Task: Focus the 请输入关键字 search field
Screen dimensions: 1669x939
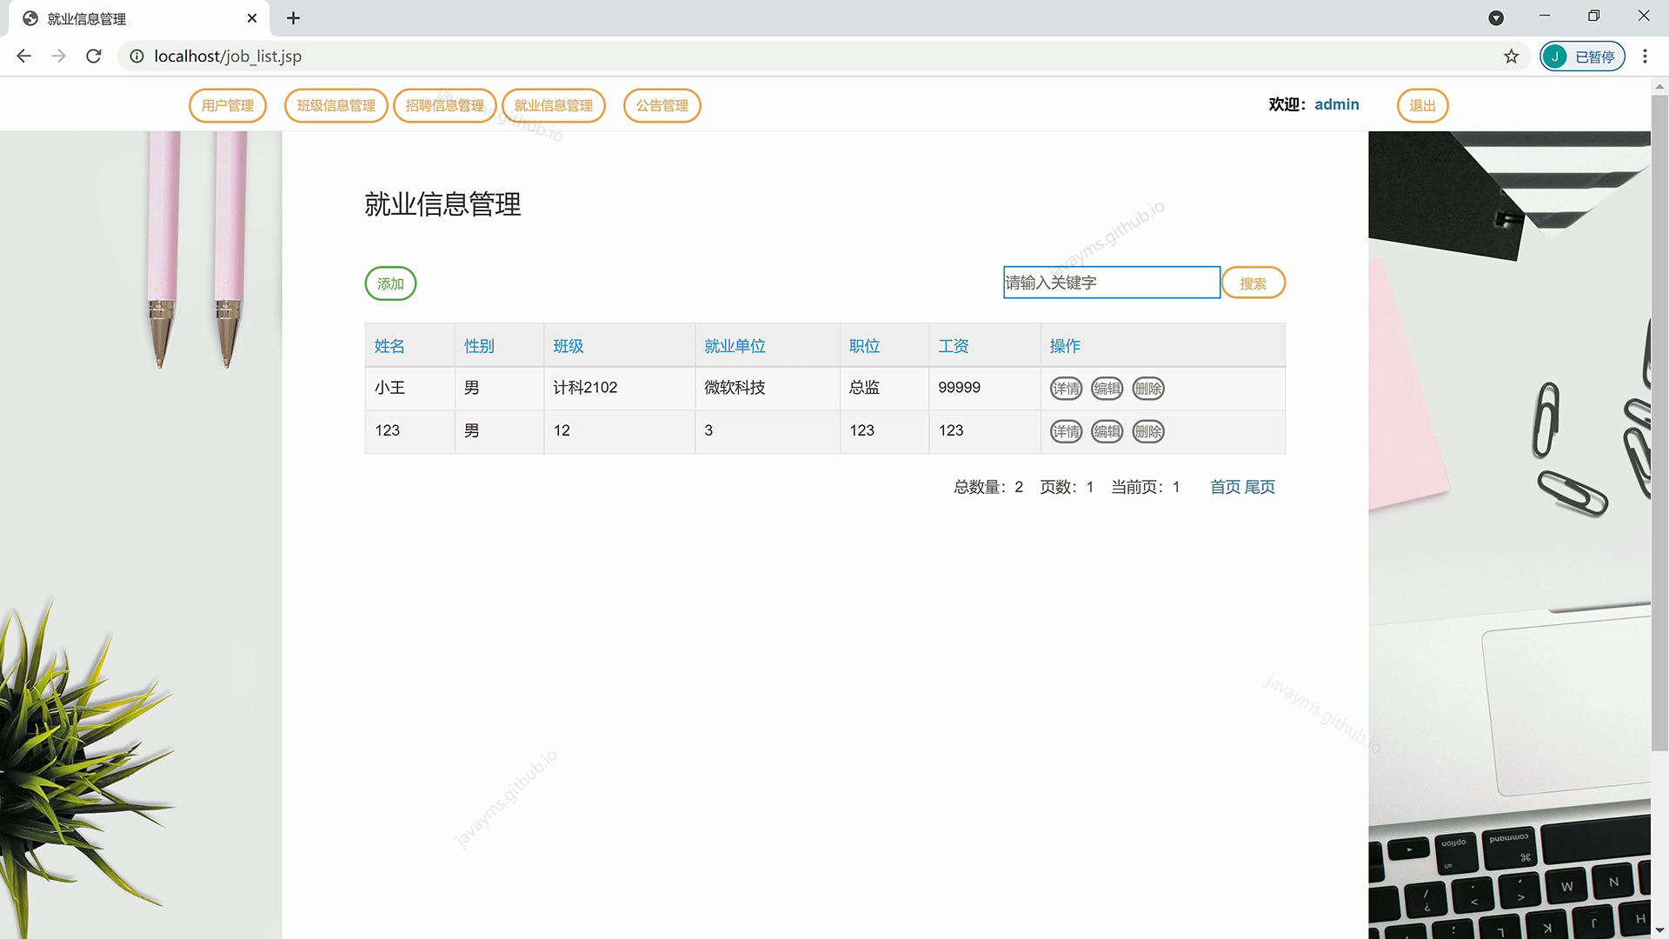Action: 1112,283
